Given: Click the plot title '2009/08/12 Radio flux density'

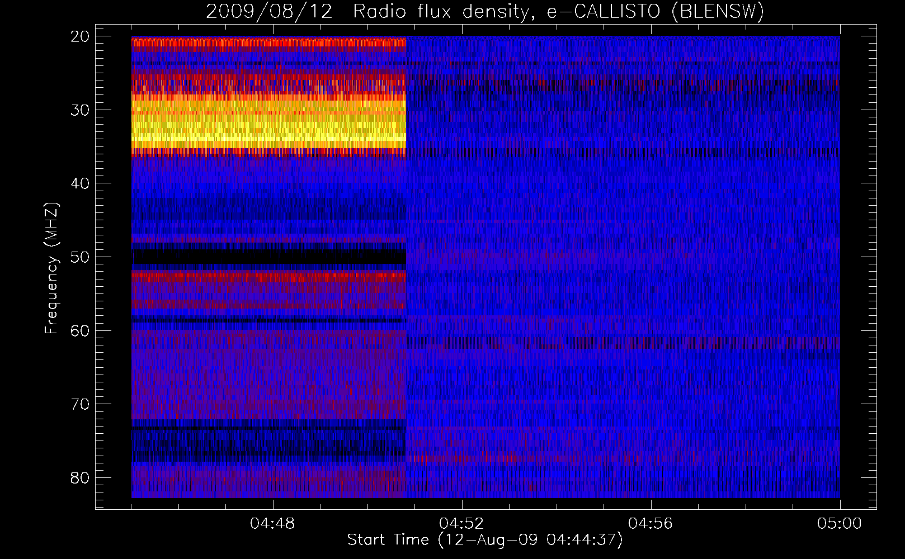Looking at the screenshot, I should 485,12.
